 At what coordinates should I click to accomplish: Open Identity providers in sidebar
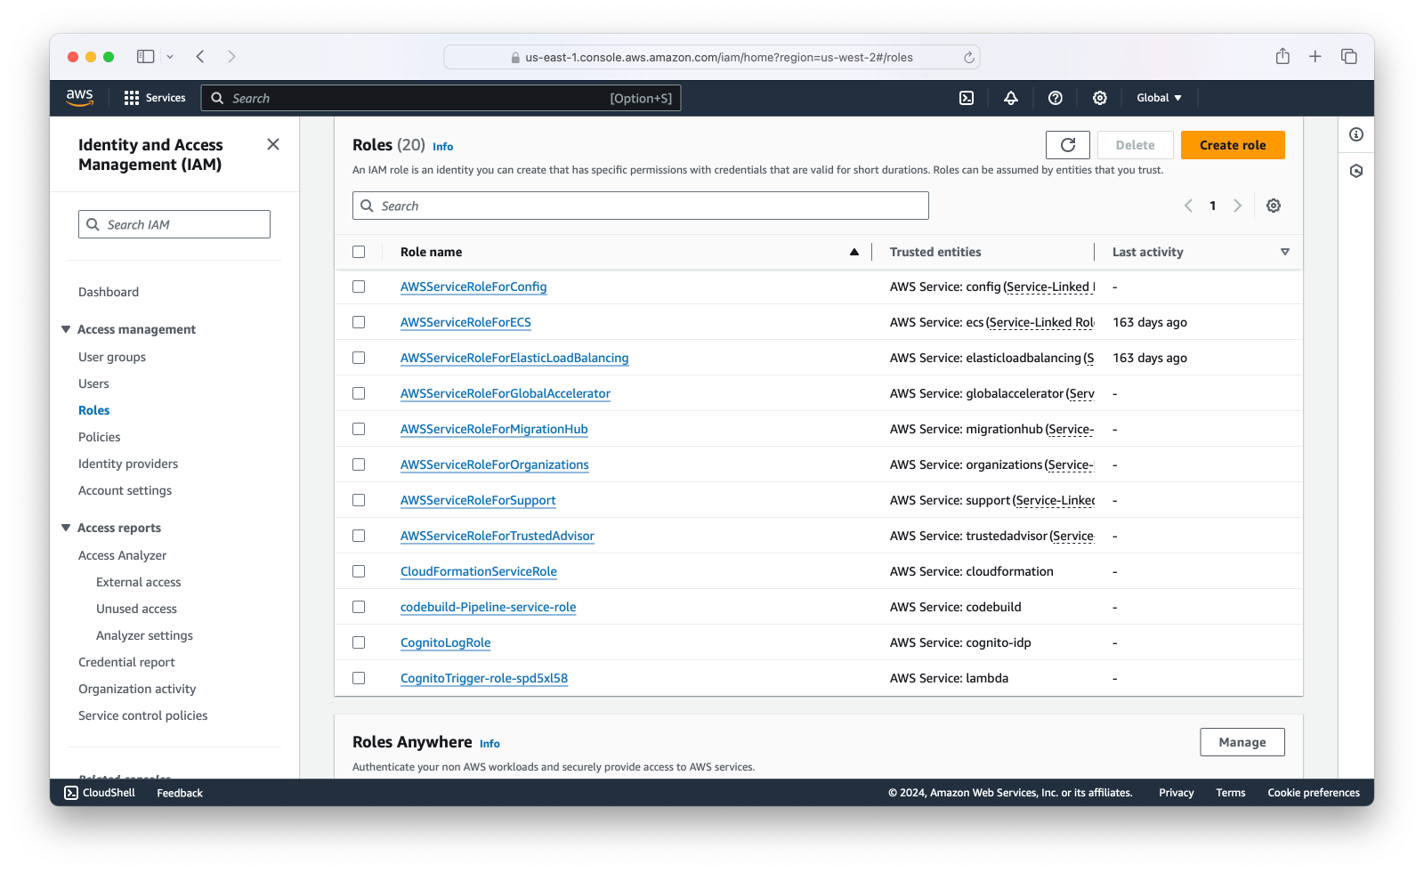pos(128,464)
